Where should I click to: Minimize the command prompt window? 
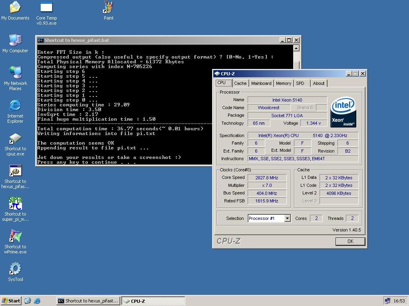(x=282, y=40)
